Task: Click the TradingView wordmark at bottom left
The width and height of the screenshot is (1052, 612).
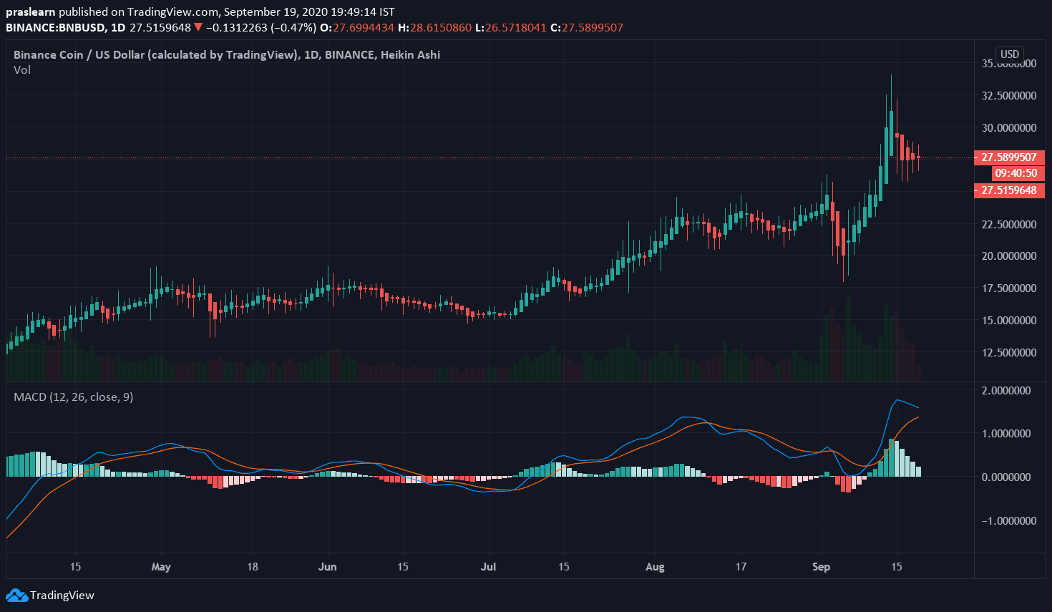Action: [62, 596]
